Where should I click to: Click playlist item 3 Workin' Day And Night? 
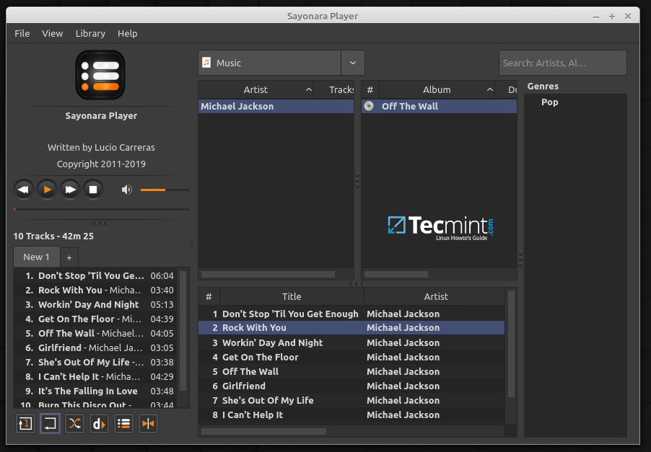coord(95,304)
